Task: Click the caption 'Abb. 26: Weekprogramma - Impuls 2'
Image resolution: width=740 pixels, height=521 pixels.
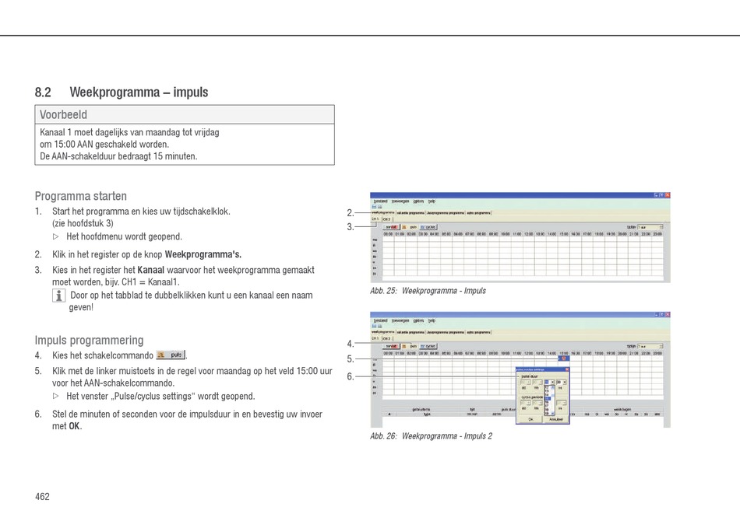Action: click(432, 435)
